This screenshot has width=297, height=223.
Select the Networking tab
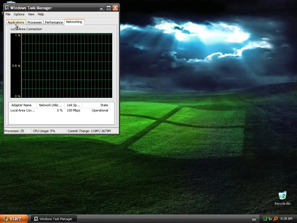tap(74, 22)
